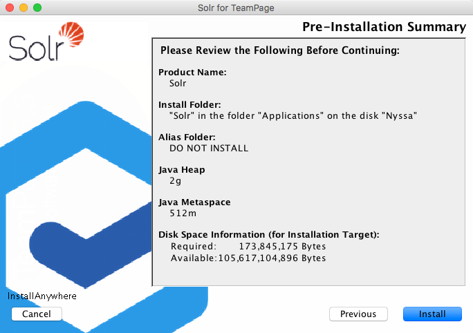
Task: Go back with the Previous button
Action: coord(358,314)
